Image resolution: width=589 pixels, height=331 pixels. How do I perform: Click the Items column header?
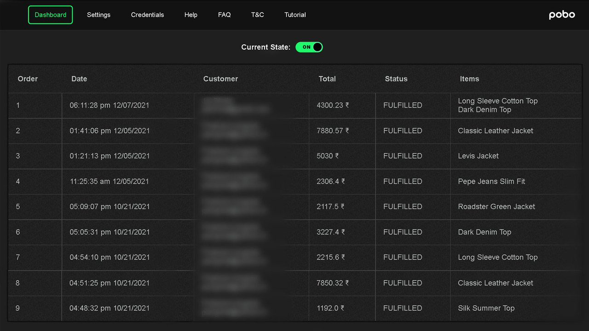coord(469,79)
